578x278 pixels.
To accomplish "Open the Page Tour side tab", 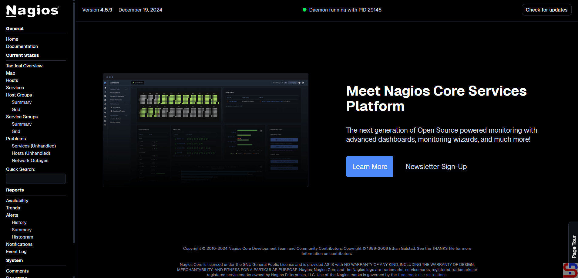I will tap(573, 246).
